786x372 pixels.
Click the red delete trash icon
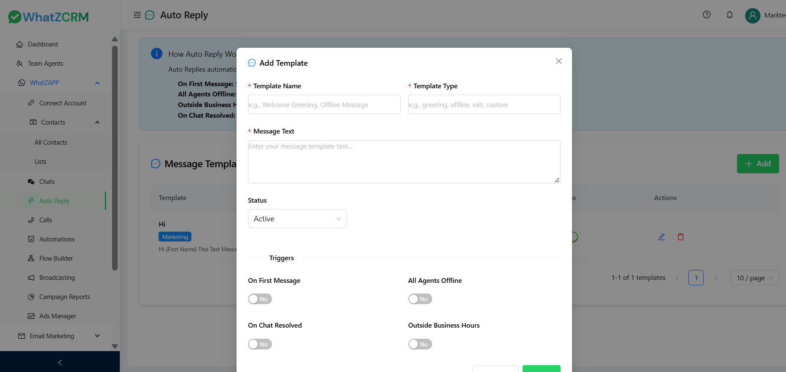(680, 237)
